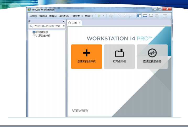This screenshot has width=188, height=127.
Task: Toggle the show library sidebar icon
Action: [x=139, y=16]
